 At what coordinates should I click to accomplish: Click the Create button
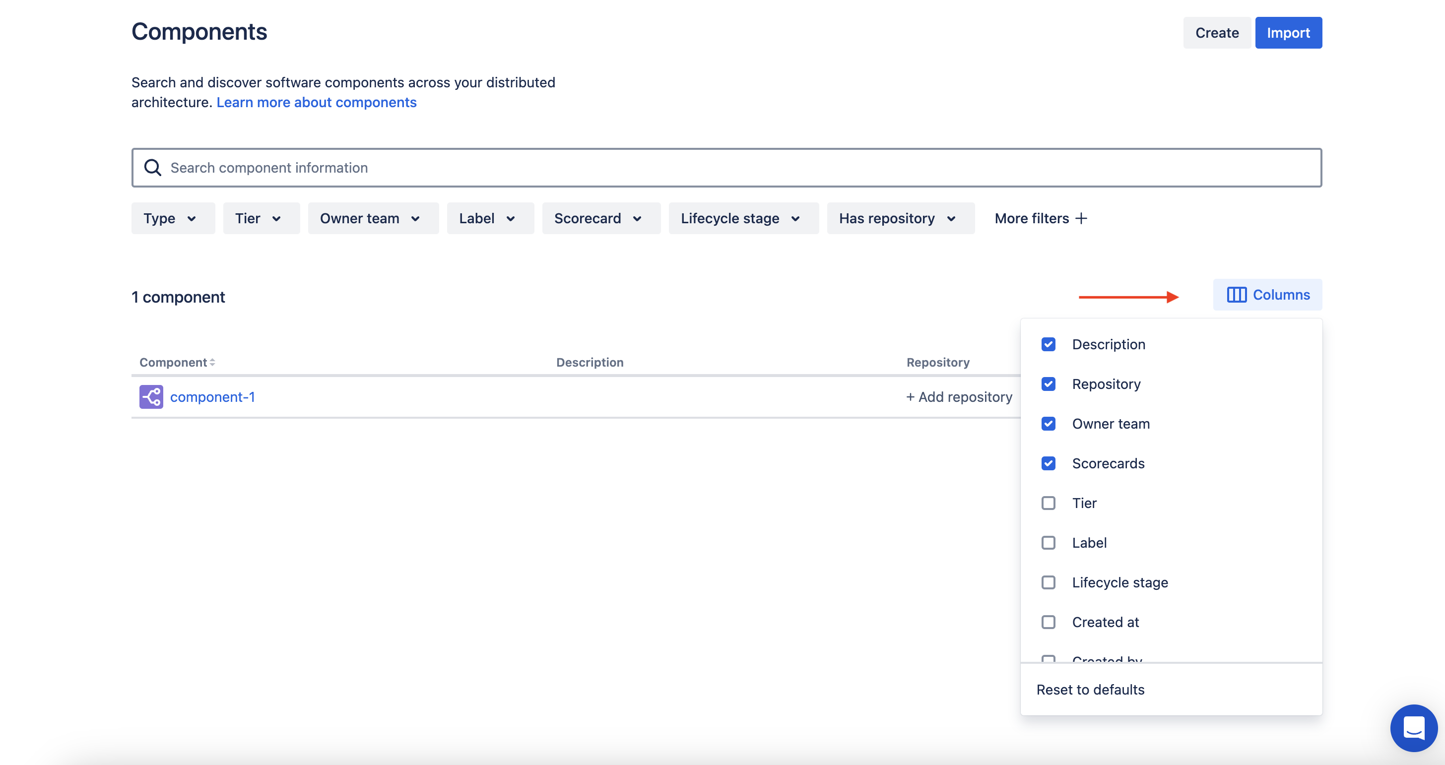click(x=1216, y=33)
